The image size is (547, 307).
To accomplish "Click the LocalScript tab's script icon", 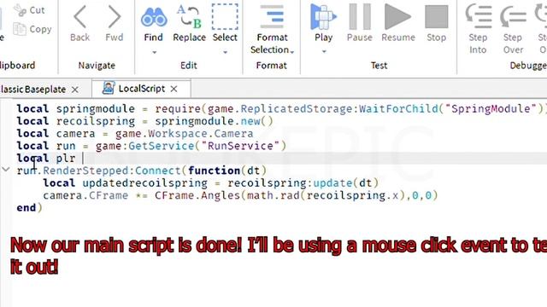I will [x=109, y=88].
